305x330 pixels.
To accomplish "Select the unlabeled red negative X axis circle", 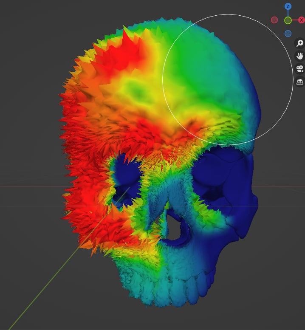I will point(274,20).
